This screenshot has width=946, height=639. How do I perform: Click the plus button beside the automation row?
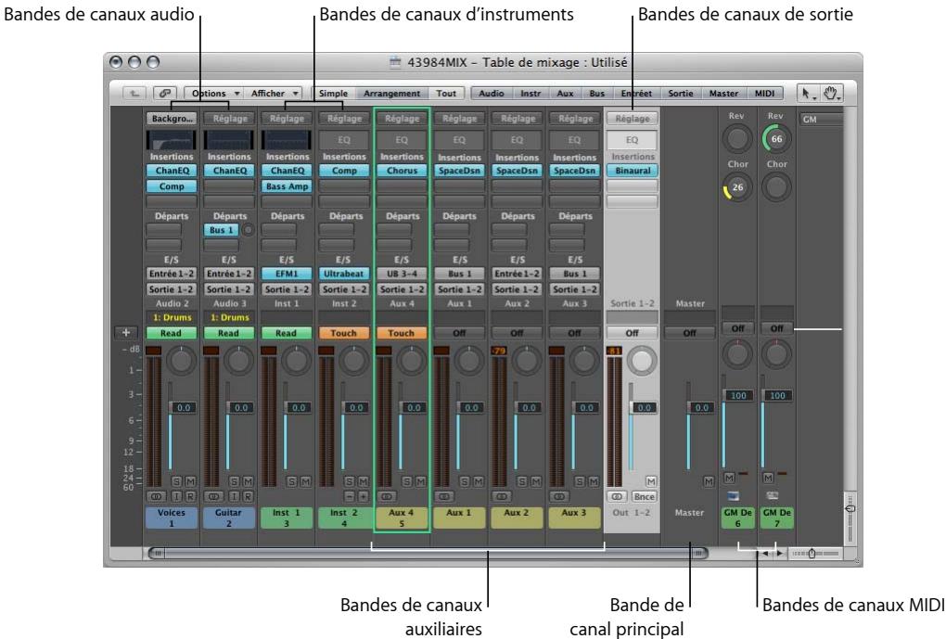point(126,332)
